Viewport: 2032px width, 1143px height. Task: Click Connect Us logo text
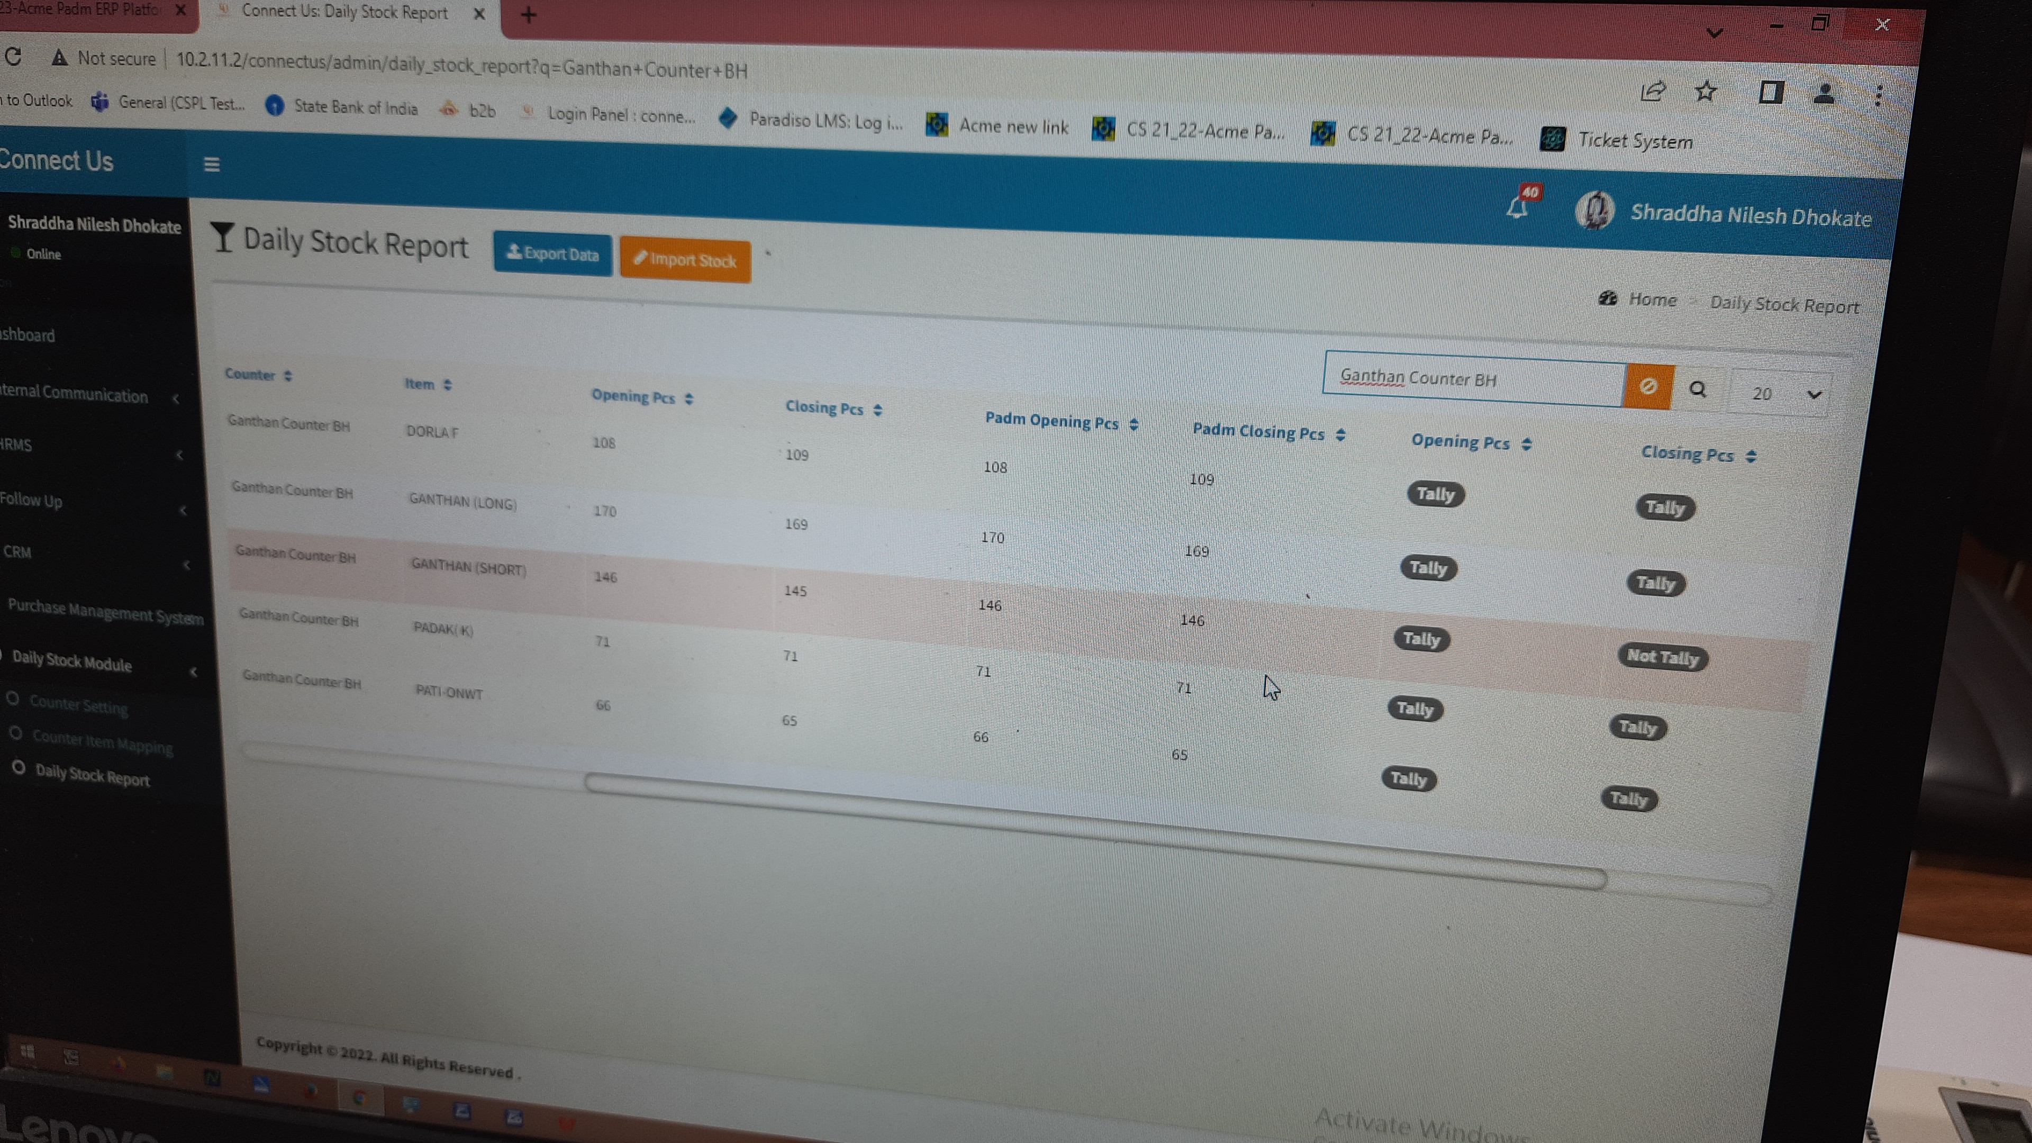pos(56,160)
